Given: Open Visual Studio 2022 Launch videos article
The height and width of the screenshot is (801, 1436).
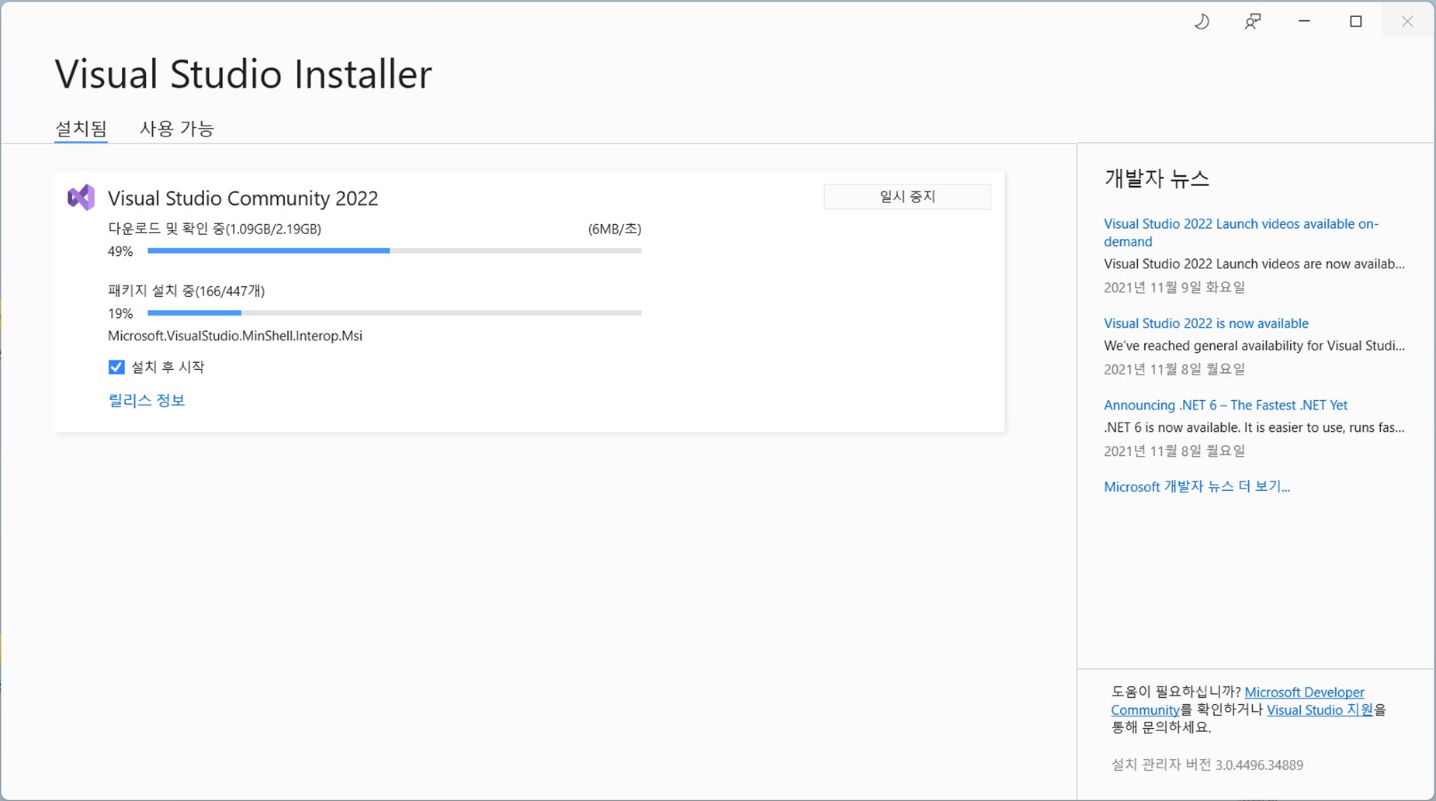Looking at the screenshot, I should [x=1241, y=233].
